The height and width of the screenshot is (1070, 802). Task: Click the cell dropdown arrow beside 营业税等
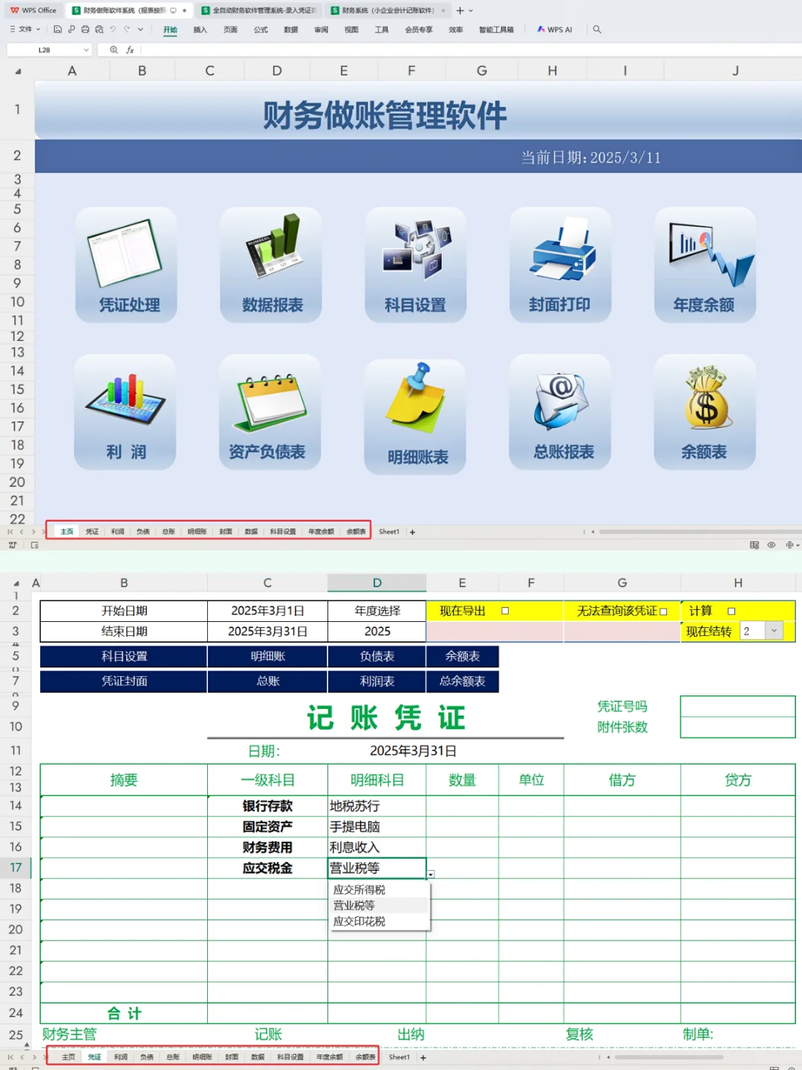click(431, 875)
